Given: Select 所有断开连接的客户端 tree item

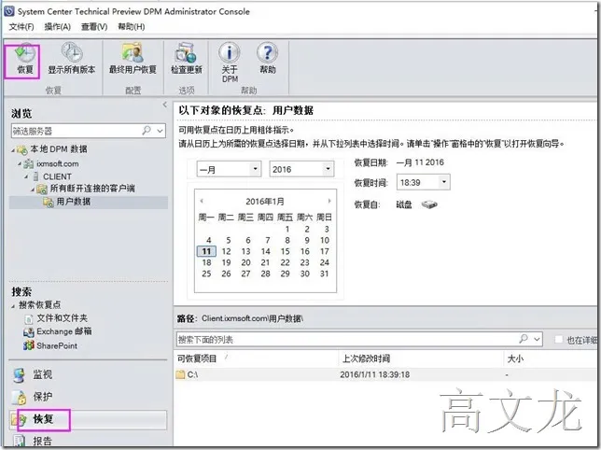Looking at the screenshot, I should pos(92,189).
